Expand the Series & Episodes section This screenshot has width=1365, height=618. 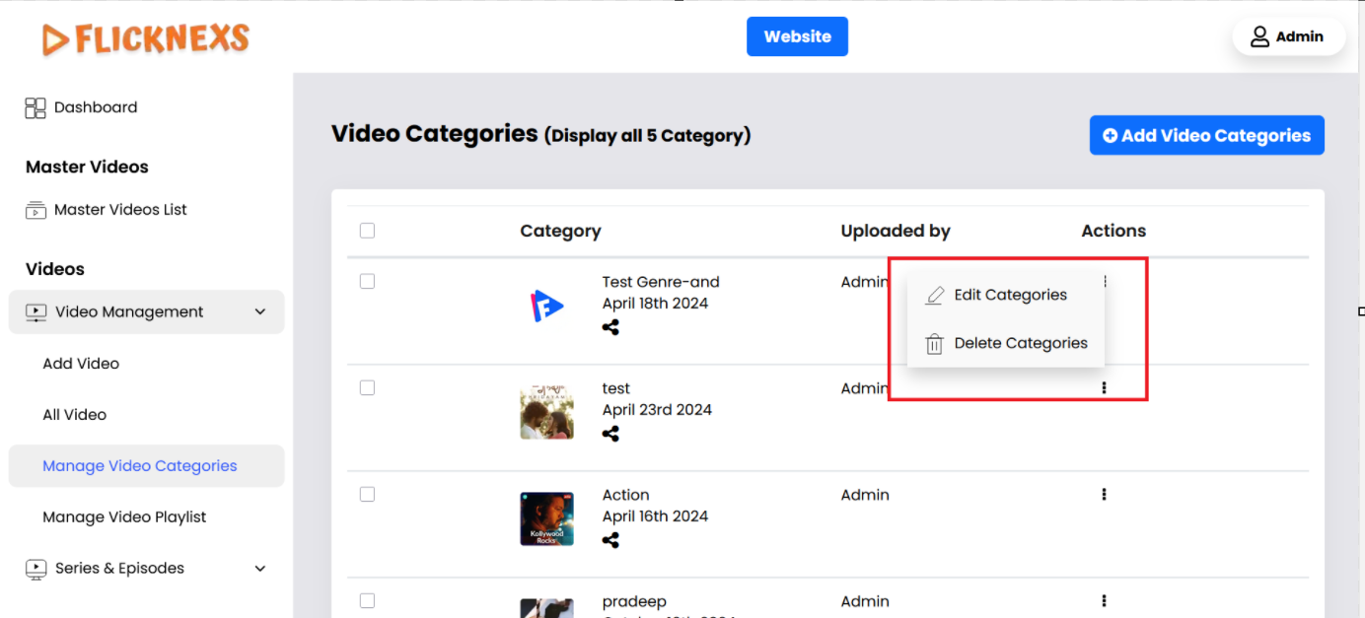(x=260, y=569)
